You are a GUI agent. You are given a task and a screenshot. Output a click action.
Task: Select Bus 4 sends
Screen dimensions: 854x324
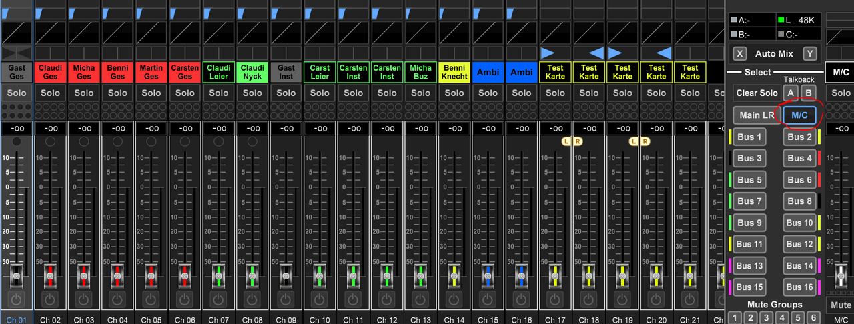tap(799, 158)
